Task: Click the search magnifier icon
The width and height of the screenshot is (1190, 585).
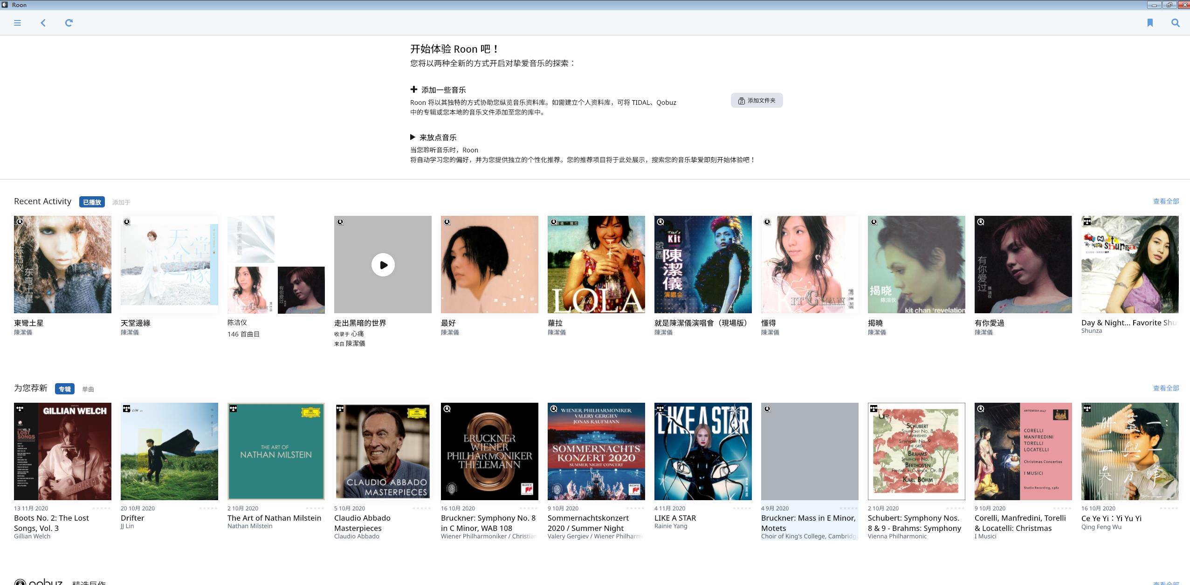Action: [1175, 23]
